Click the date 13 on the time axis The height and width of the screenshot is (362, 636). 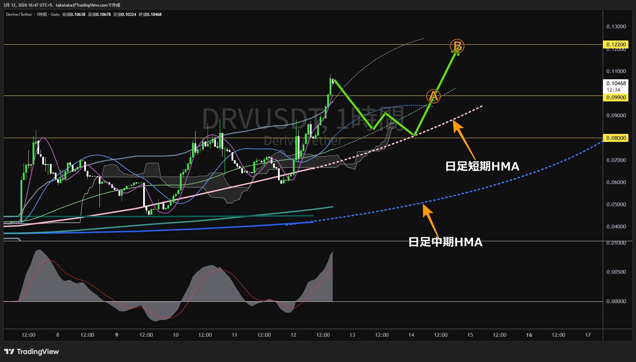click(352, 335)
